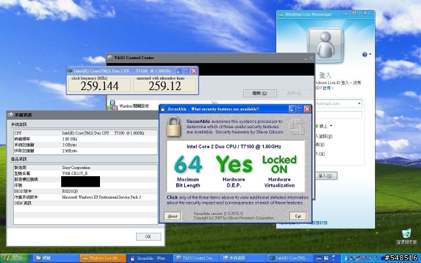Click the SecurAble processor name heading

click(234, 147)
